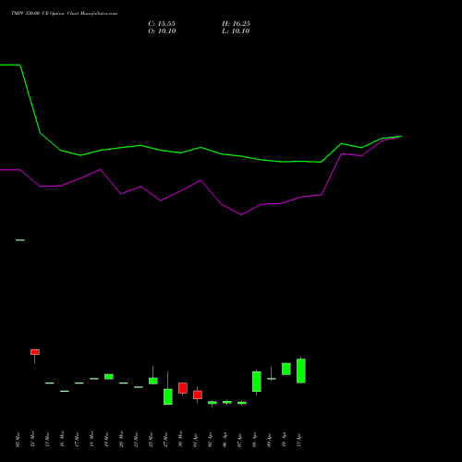Select the green candle for 19 Mar

coord(109,377)
